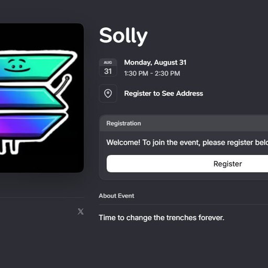Click the About Event section heading
268x268 pixels.
click(116, 196)
